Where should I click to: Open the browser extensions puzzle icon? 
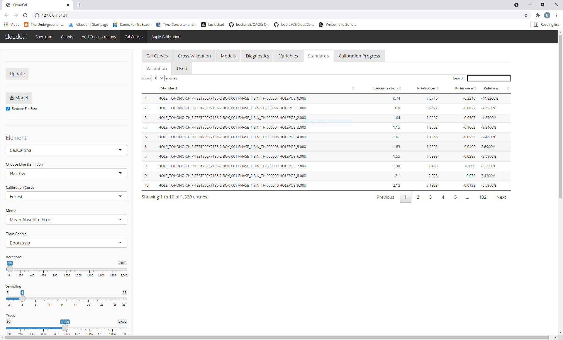(x=537, y=15)
